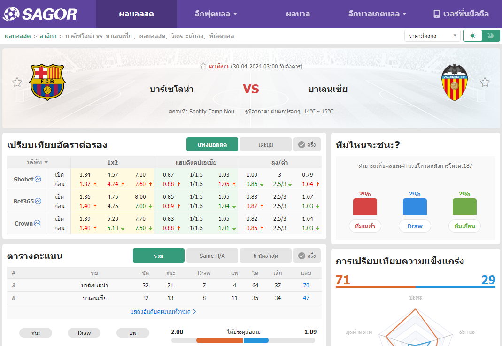Click the Draw filter pill below standings
The height and width of the screenshot is (346, 502).
[x=84, y=333]
